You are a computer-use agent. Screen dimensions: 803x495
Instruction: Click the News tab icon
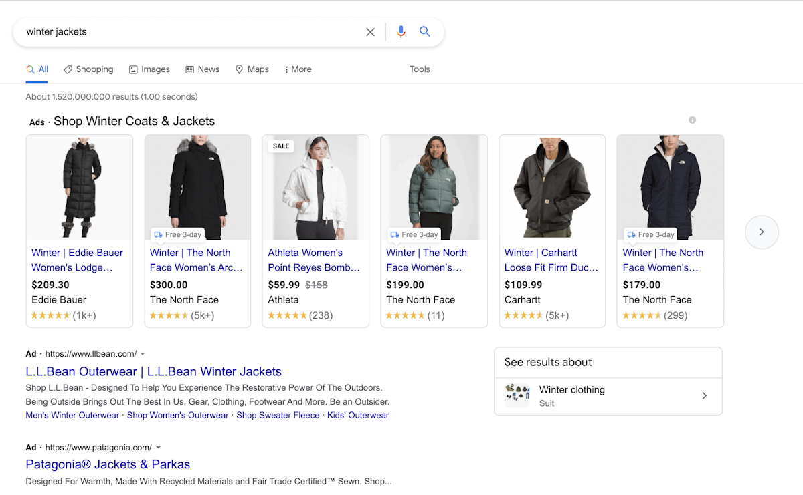point(189,69)
